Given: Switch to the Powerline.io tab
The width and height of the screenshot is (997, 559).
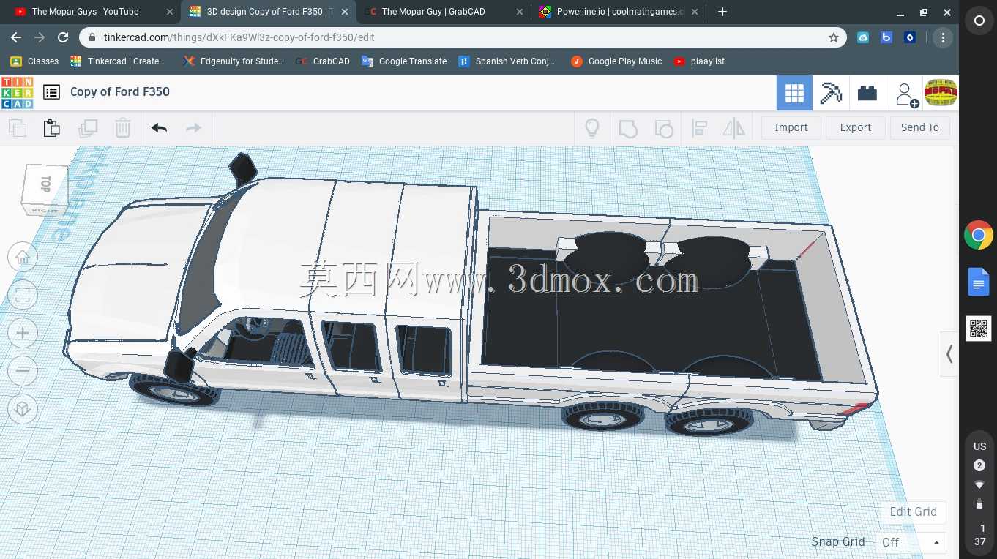Looking at the screenshot, I should point(620,12).
